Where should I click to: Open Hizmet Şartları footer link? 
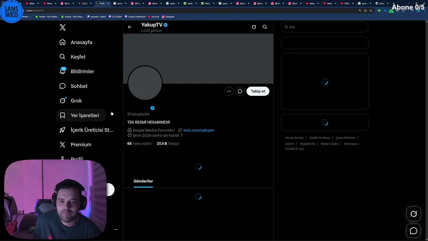point(294,138)
